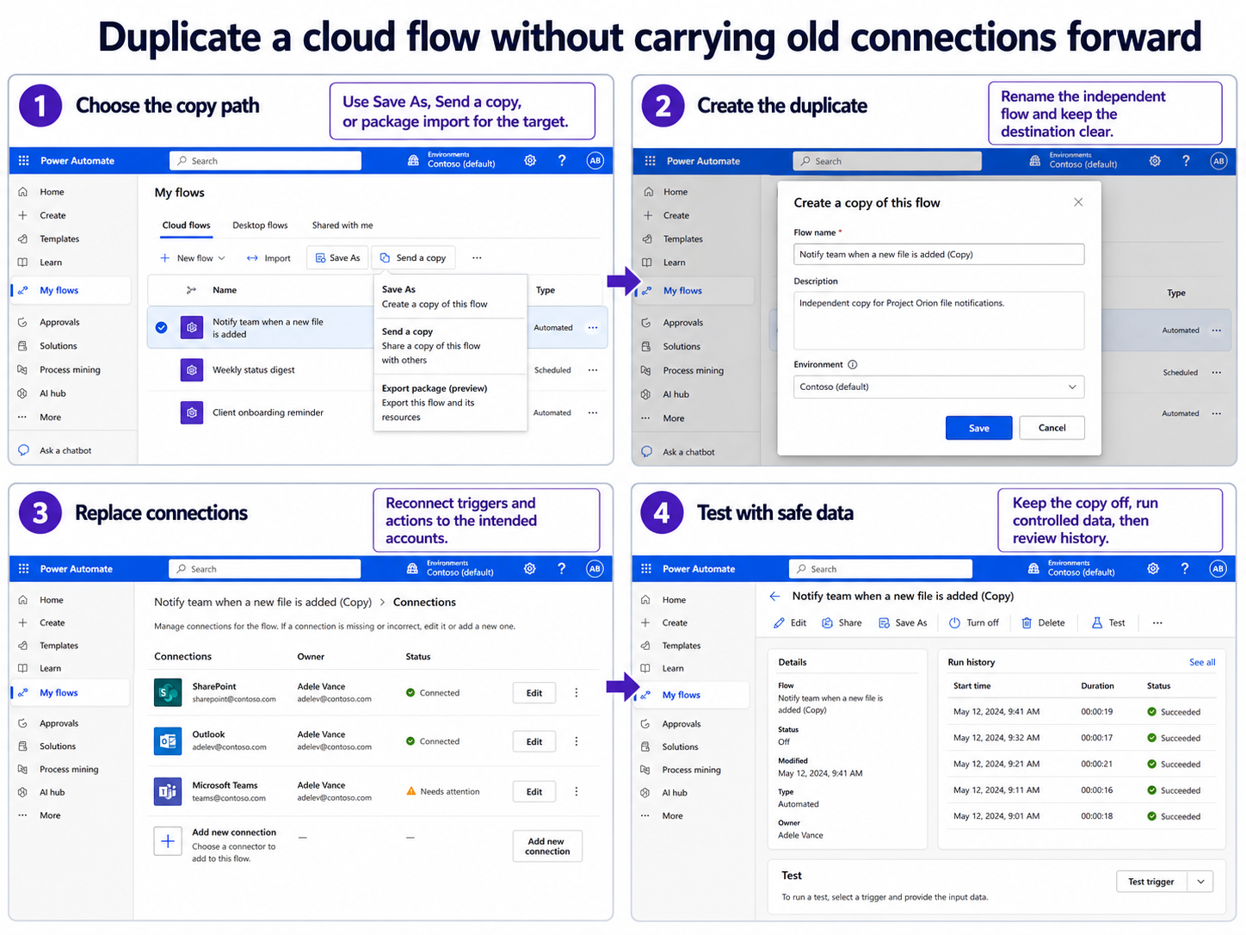Open more options for the Weekly status digest row
This screenshot has width=1246, height=935.
tap(593, 370)
